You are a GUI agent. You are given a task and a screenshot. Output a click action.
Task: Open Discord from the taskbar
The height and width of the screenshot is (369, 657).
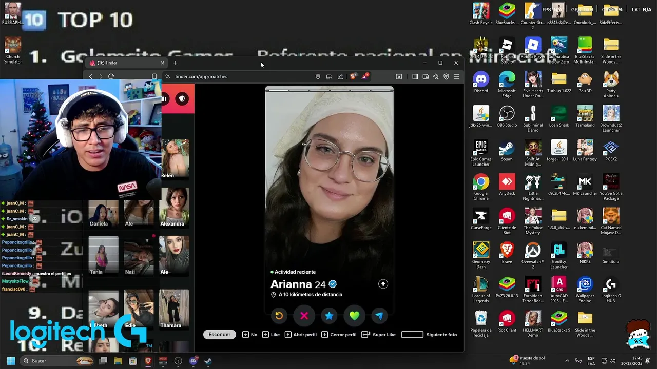[193, 361]
